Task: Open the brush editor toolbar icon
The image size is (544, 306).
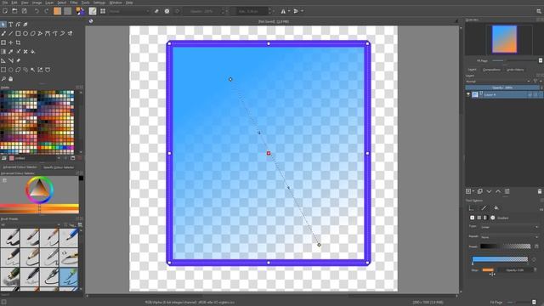Action: point(93,11)
